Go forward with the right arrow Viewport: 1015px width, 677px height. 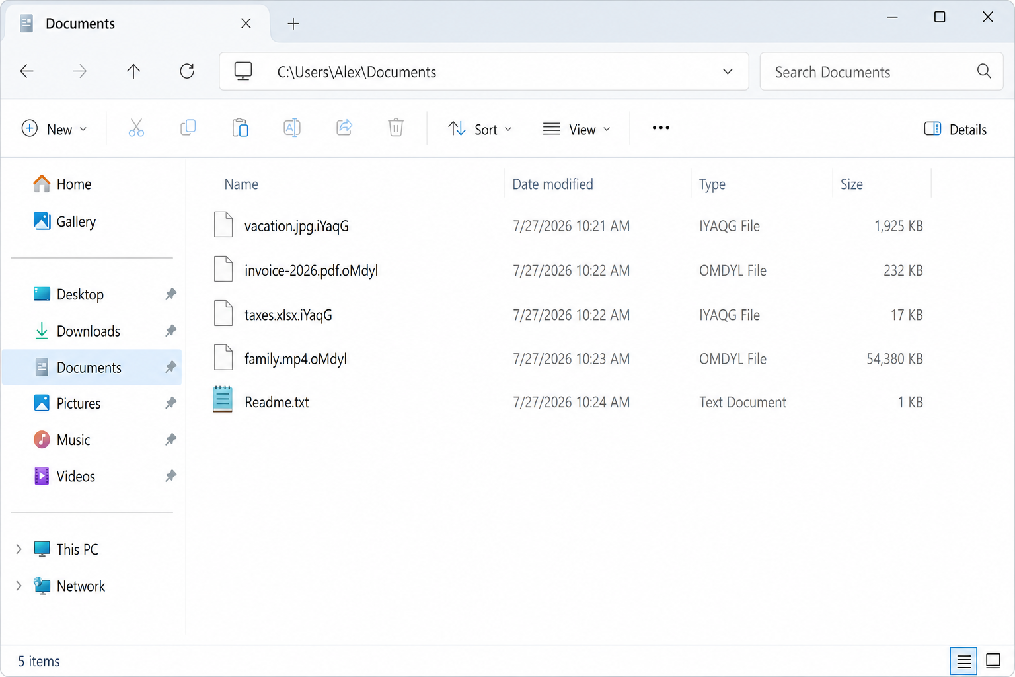(x=80, y=71)
